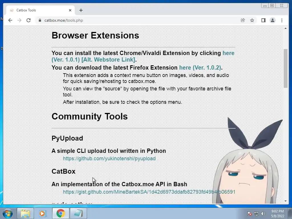Click the page scrollbar down arrow

[285, 201]
